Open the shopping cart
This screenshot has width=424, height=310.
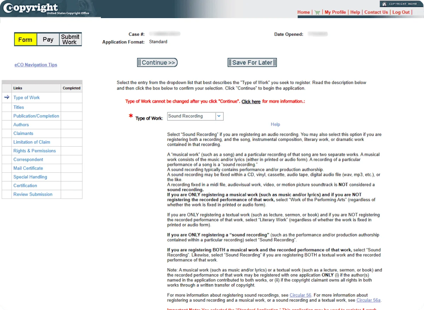pyautogui.click(x=317, y=12)
